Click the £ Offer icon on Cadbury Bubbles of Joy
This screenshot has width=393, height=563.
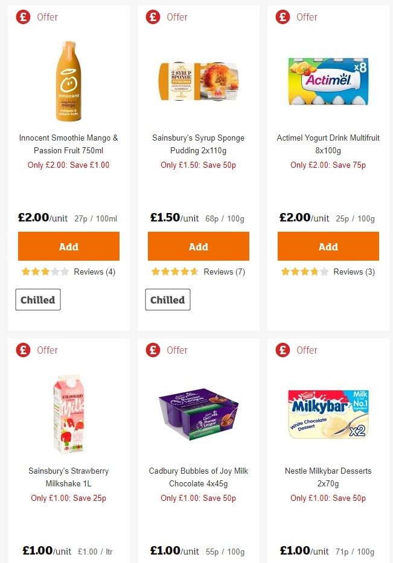coord(153,350)
